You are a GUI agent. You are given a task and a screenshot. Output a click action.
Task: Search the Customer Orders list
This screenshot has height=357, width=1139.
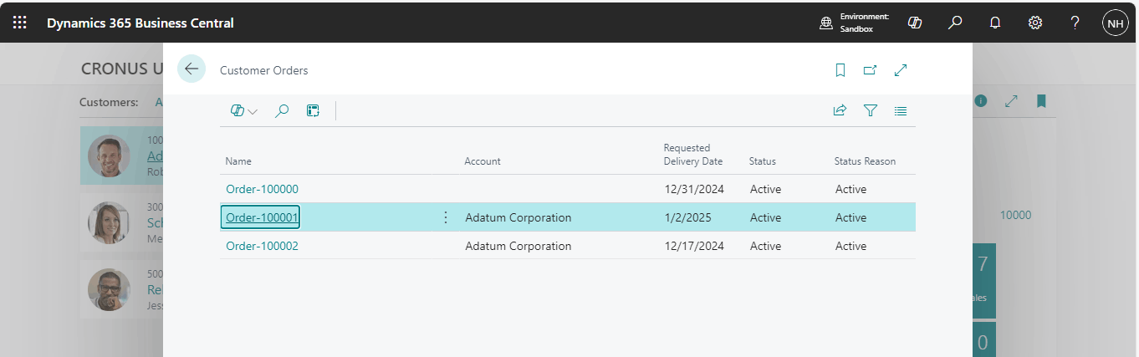pos(282,110)
